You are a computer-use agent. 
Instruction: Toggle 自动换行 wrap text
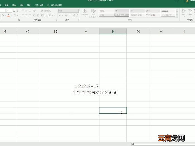[46, 11]
